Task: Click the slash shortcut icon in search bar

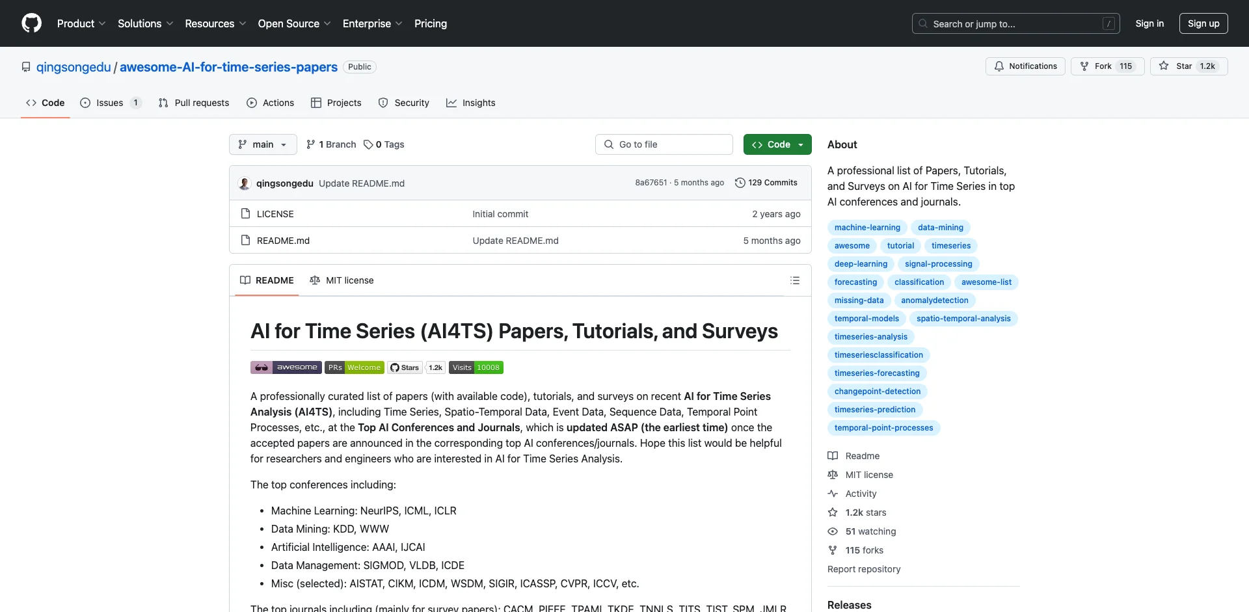Action: point(1109,23)
